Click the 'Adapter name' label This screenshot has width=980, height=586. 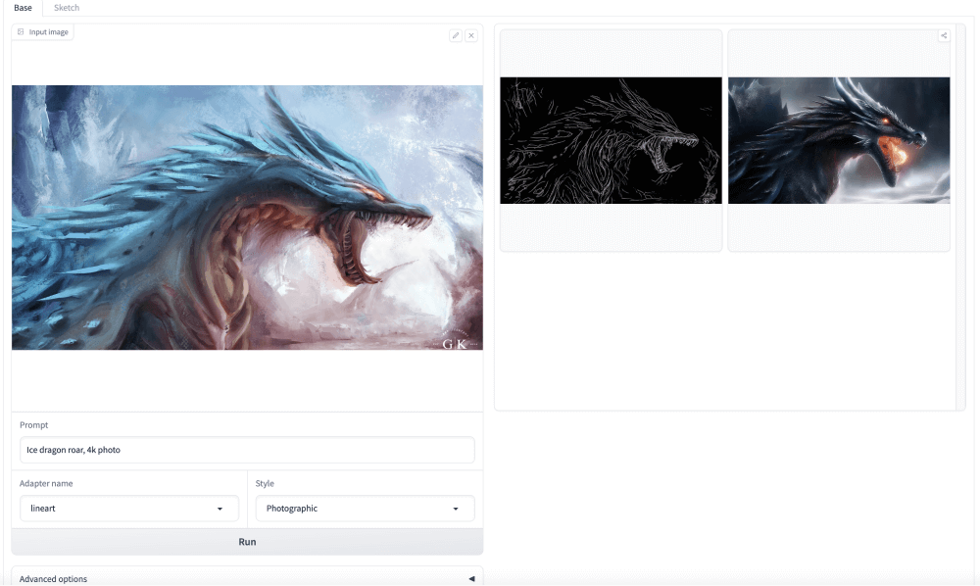pyautogui.click(x=46, y=483)
